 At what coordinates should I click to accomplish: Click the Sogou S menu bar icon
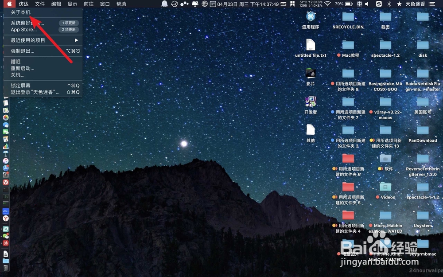coord(379,4)
